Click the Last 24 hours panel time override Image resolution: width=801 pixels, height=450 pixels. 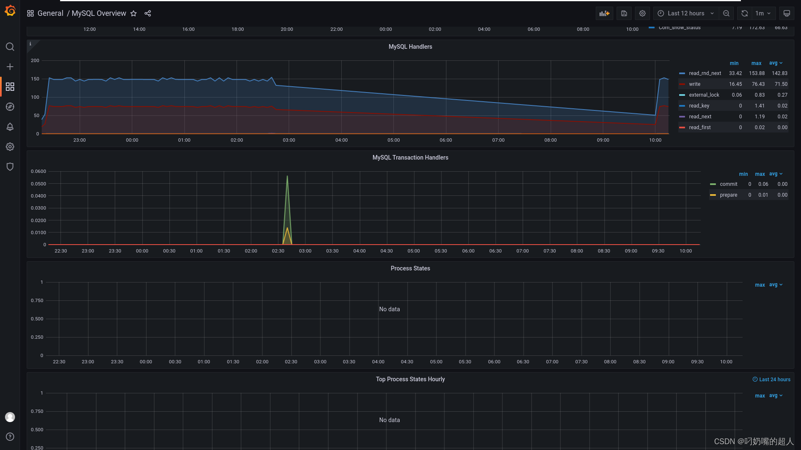tap(771, 380)
